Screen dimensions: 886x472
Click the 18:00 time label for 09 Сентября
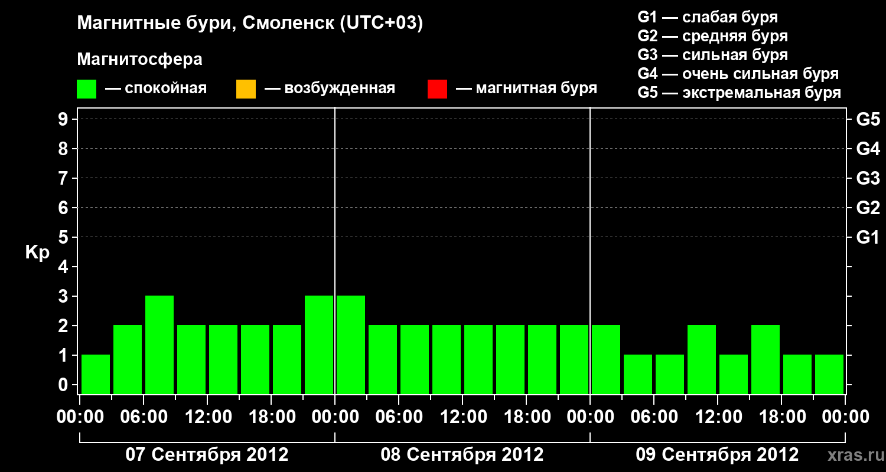(782, 417)
